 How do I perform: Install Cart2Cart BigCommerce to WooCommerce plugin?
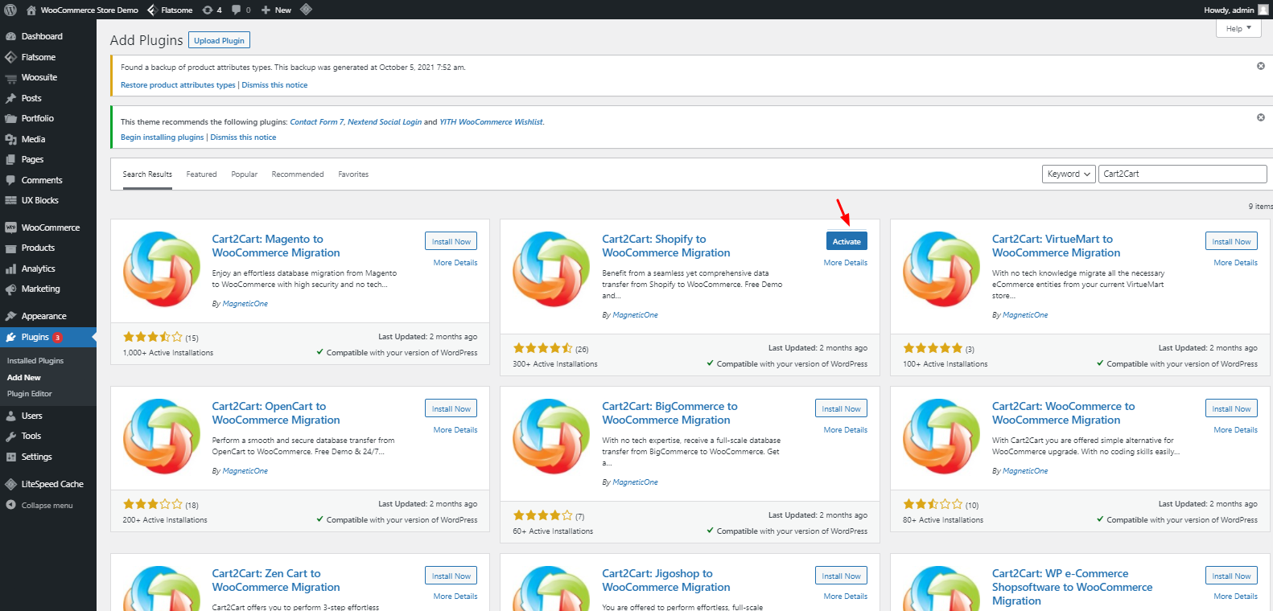[841, 408]
